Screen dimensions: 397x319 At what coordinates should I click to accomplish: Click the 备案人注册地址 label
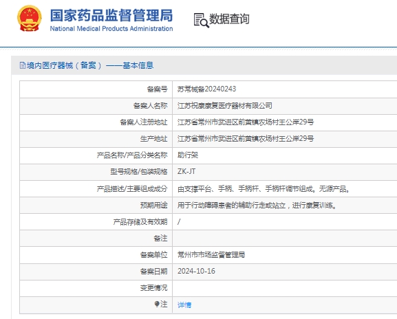tap(144, 122)
